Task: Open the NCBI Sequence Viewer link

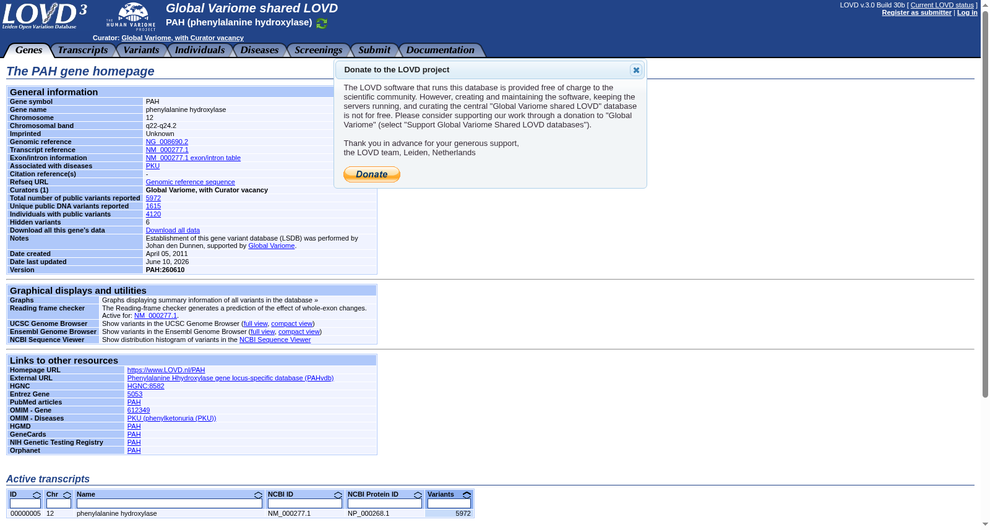Action: [275, 340]
